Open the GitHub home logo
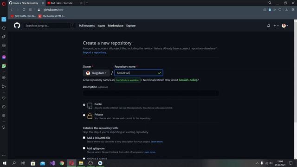This screenshot has width=297, height=167. click(x=17, y=26)
